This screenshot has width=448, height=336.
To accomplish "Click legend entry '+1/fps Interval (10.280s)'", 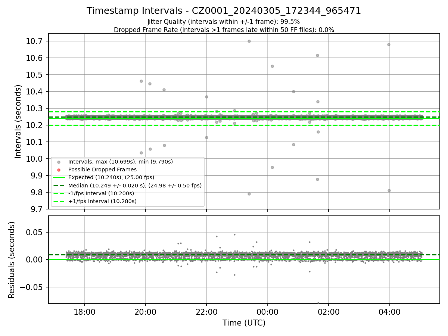I will click(x=102, y=201).
